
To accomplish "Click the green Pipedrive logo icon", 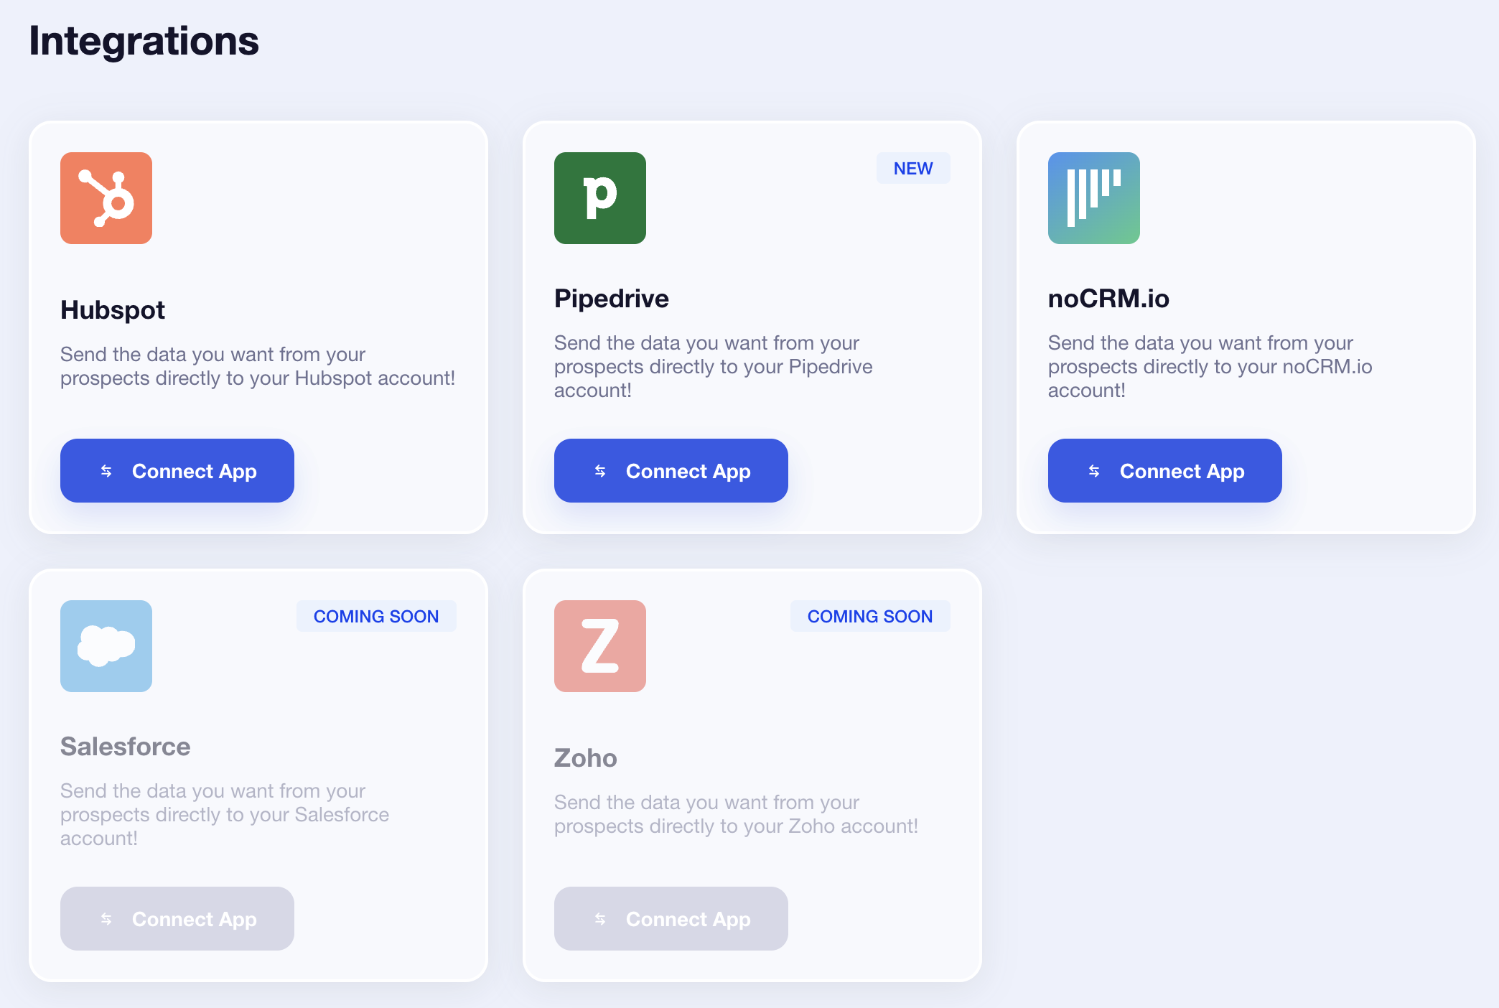I will coord(600,198).
